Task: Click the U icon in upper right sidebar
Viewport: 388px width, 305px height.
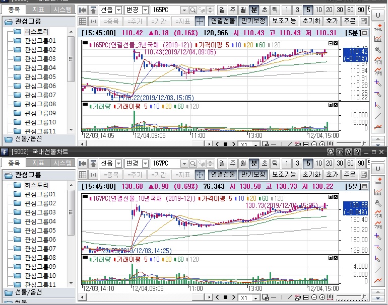Action: (x=378, y=15)
